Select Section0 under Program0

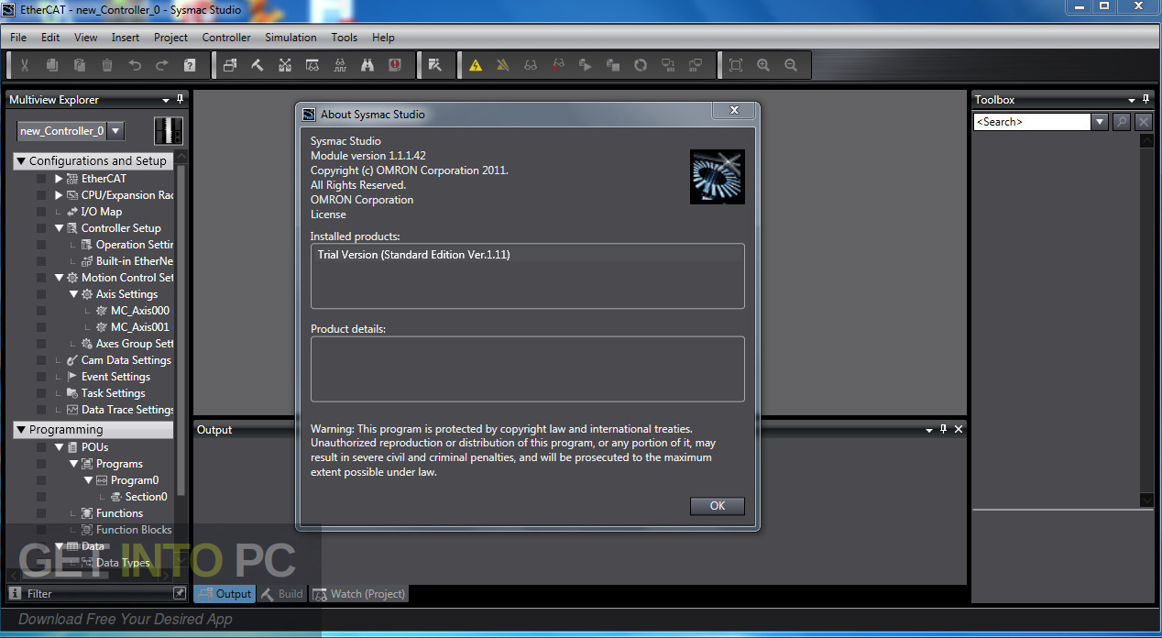pos(147,497)
